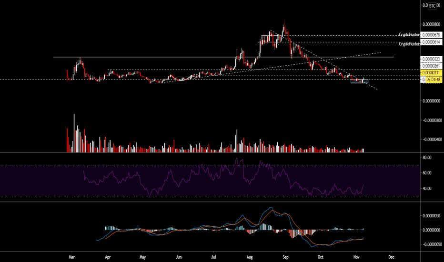Click the Apr label on the time axis
The width and height of the screenshot is (444, 262).
[108, 257]
